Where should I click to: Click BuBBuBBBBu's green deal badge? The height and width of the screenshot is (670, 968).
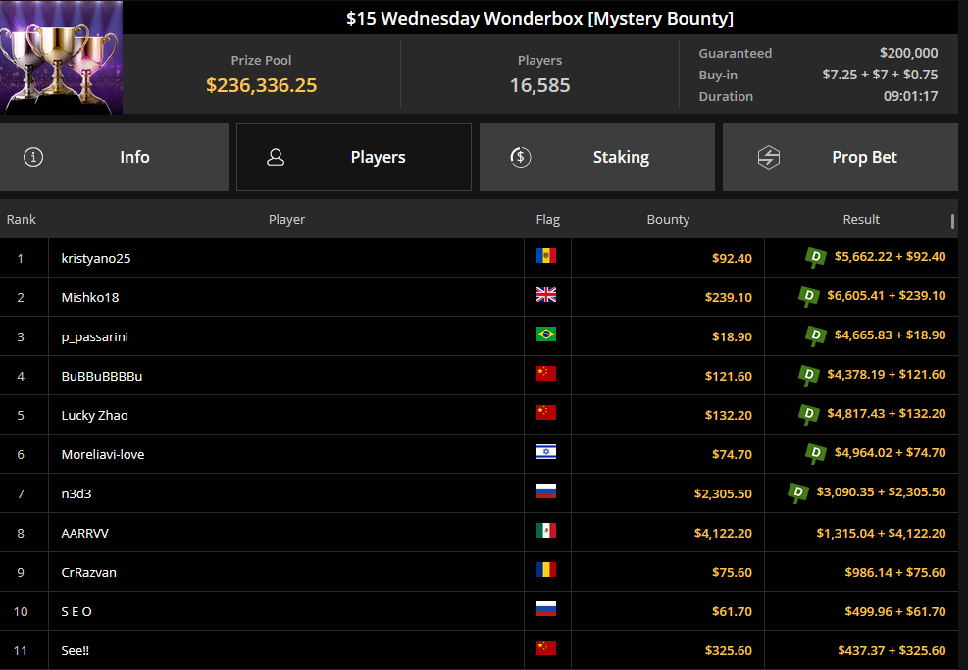(x=809, y=375)
